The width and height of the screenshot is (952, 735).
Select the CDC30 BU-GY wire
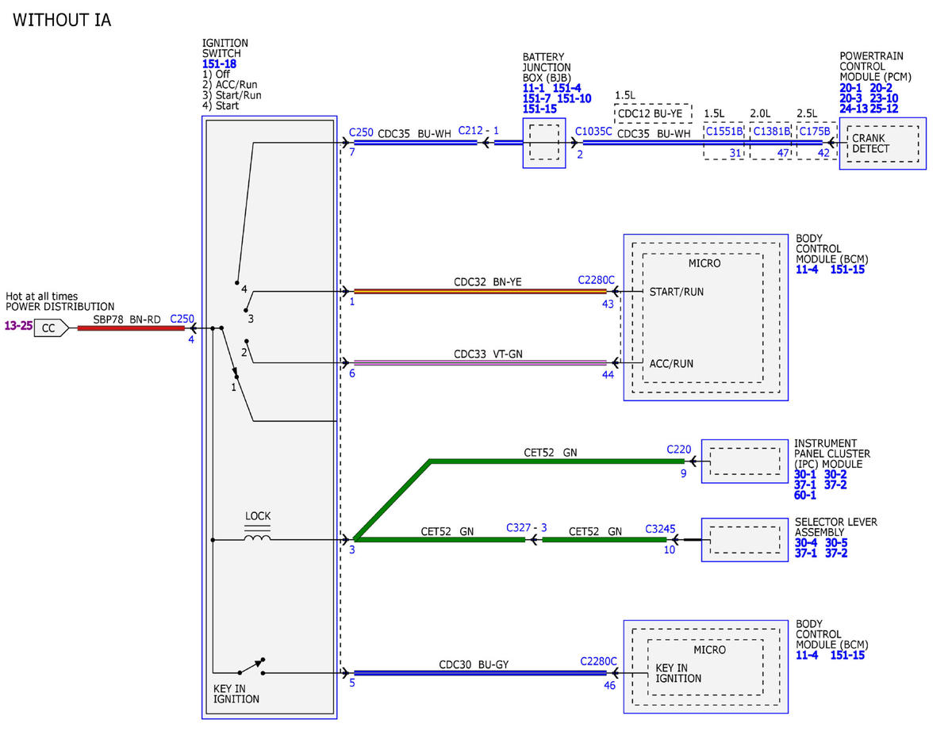[x=480, y=673]
